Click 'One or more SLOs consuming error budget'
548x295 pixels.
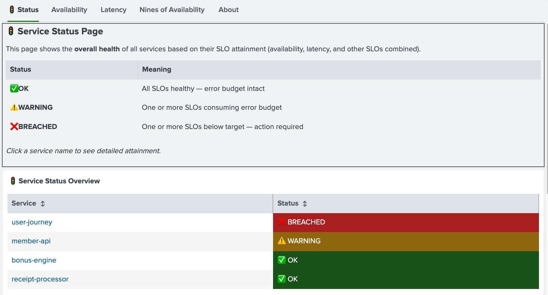[x=212, y=108]
